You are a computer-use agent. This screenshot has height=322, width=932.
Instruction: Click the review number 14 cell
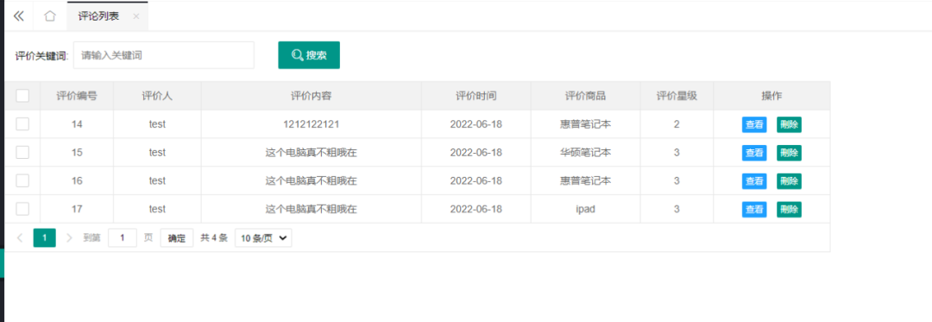[77, 125]
